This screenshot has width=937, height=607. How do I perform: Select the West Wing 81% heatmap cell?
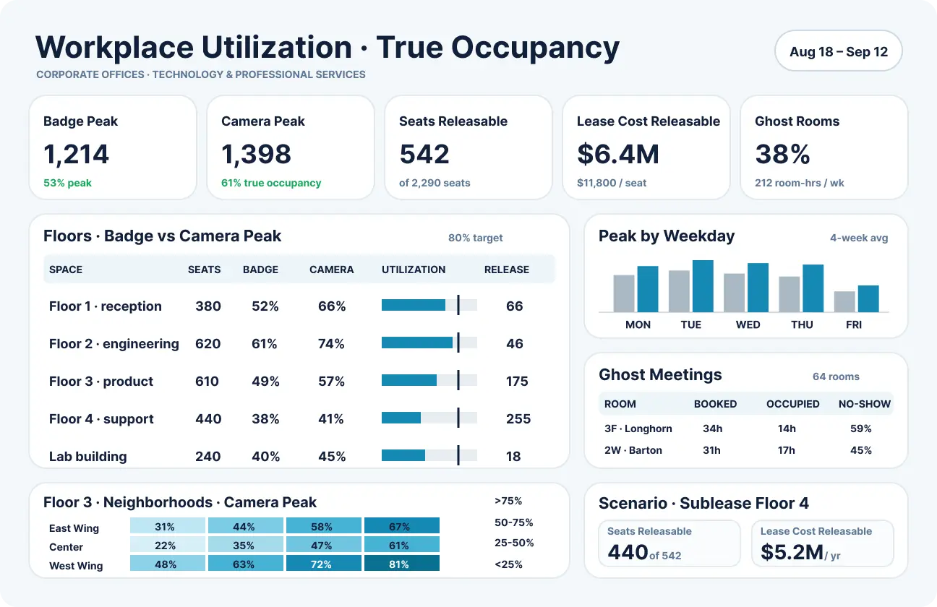tap(402, 564)
